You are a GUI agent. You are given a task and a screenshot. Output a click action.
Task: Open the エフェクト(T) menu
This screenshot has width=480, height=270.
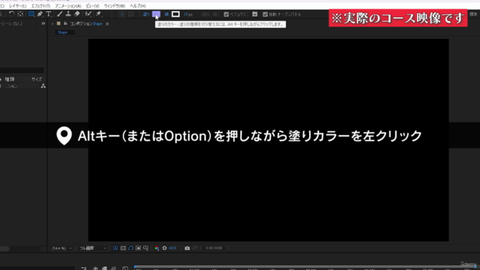pyautogui.click(x=40, y=6)
